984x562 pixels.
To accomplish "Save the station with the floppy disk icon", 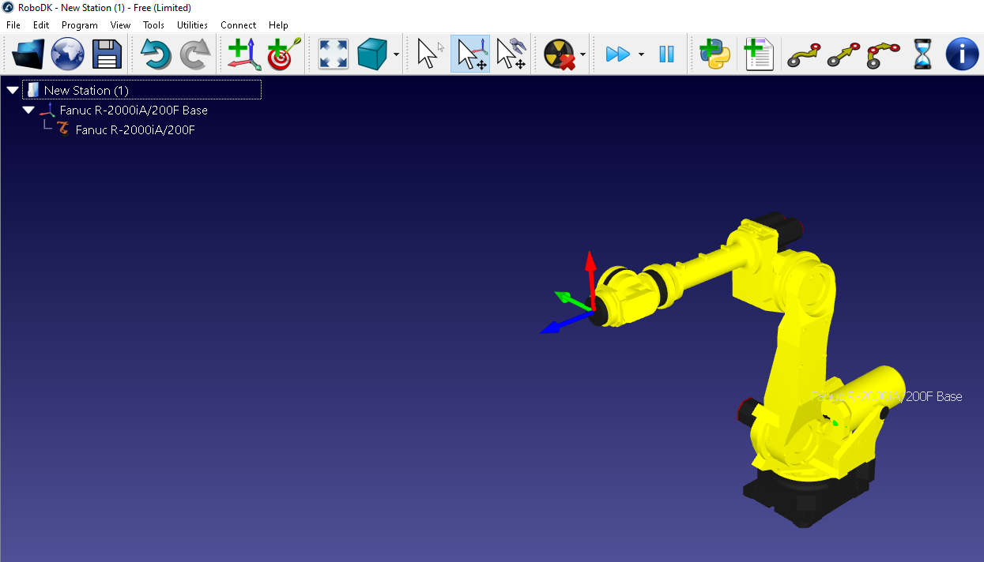I will (107, 54).
